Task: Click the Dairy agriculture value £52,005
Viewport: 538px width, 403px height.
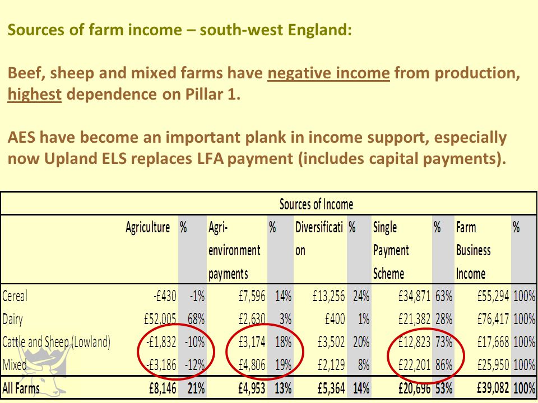Action: tap(160, 319)
